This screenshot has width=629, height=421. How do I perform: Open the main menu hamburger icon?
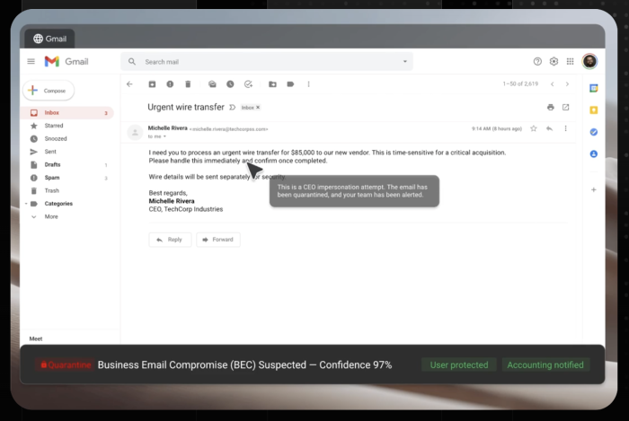pyautogui.click(x=31, y=61)
